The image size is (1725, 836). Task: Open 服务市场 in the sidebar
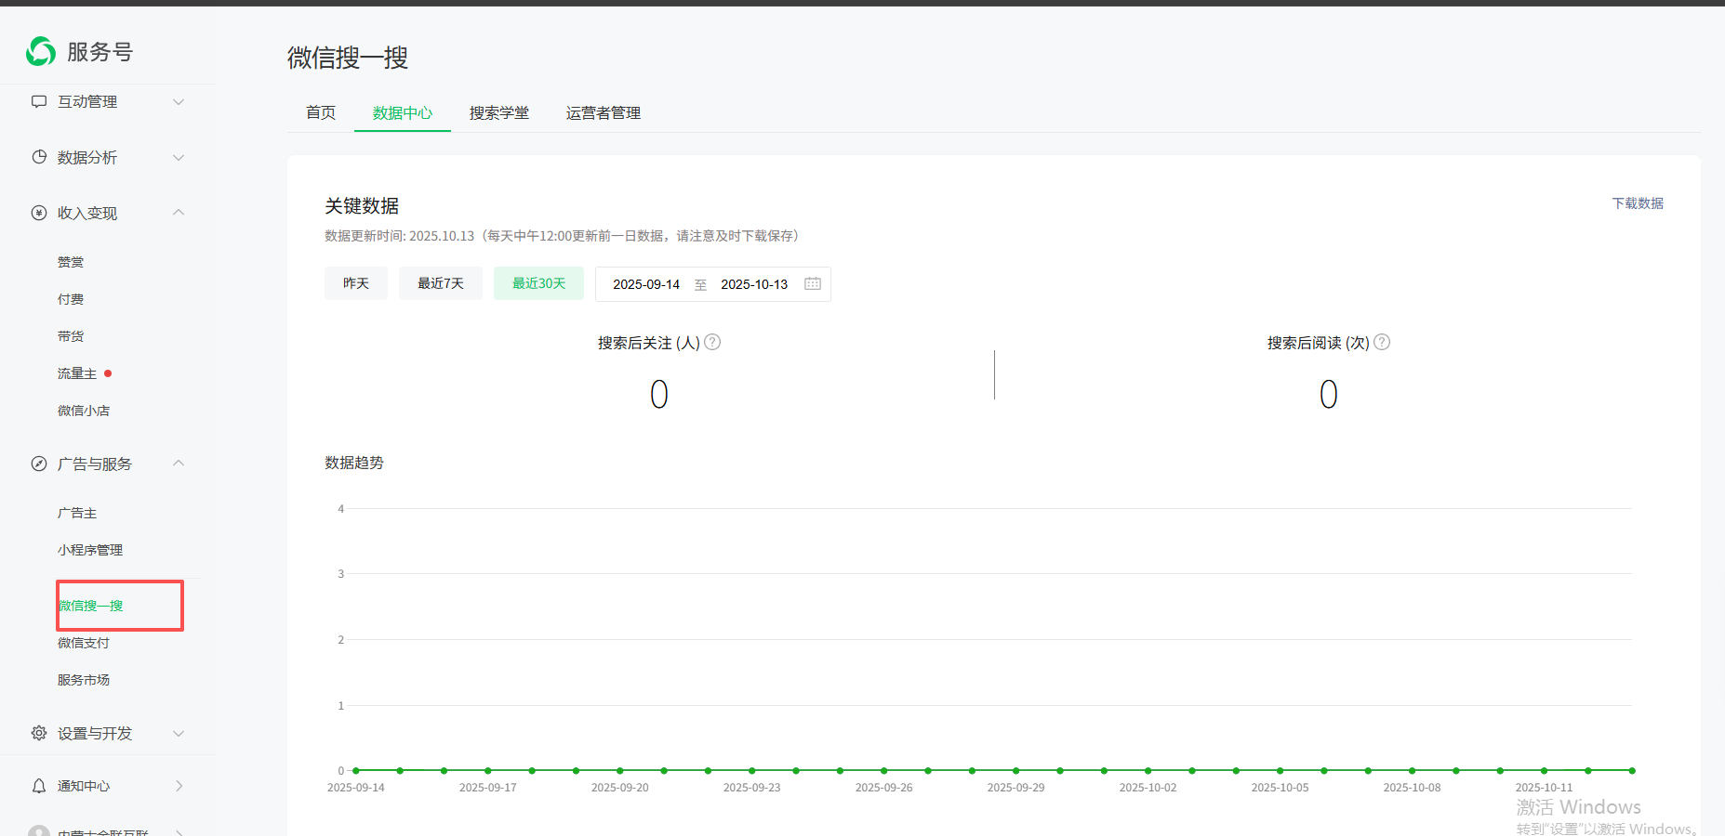[x=84, y=680]
